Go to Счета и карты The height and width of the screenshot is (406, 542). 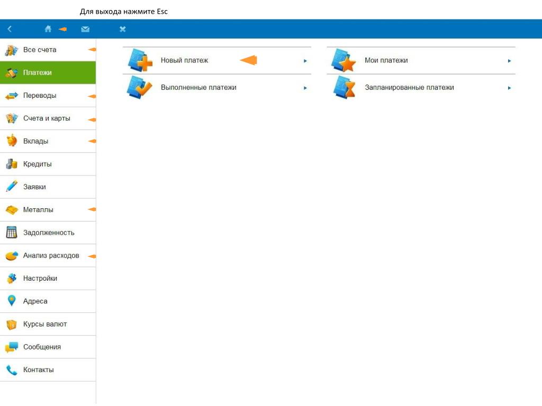[48, 118]
